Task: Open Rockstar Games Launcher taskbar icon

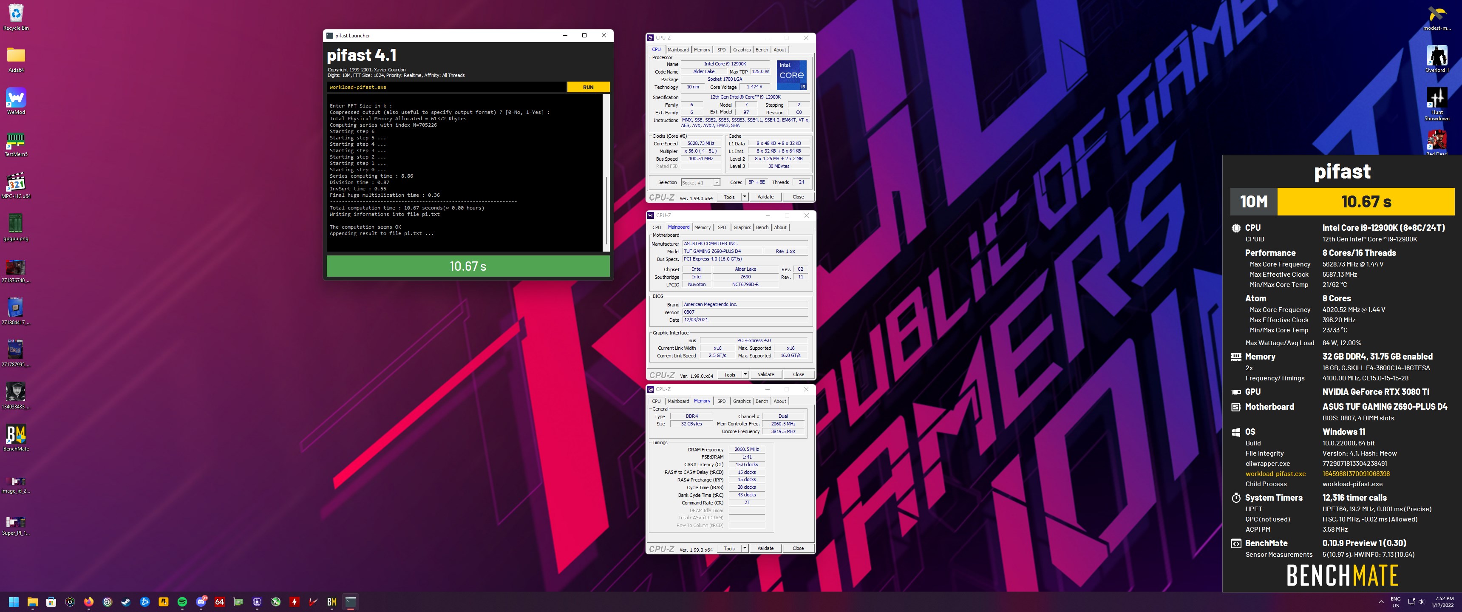Action: pos(164,602)
